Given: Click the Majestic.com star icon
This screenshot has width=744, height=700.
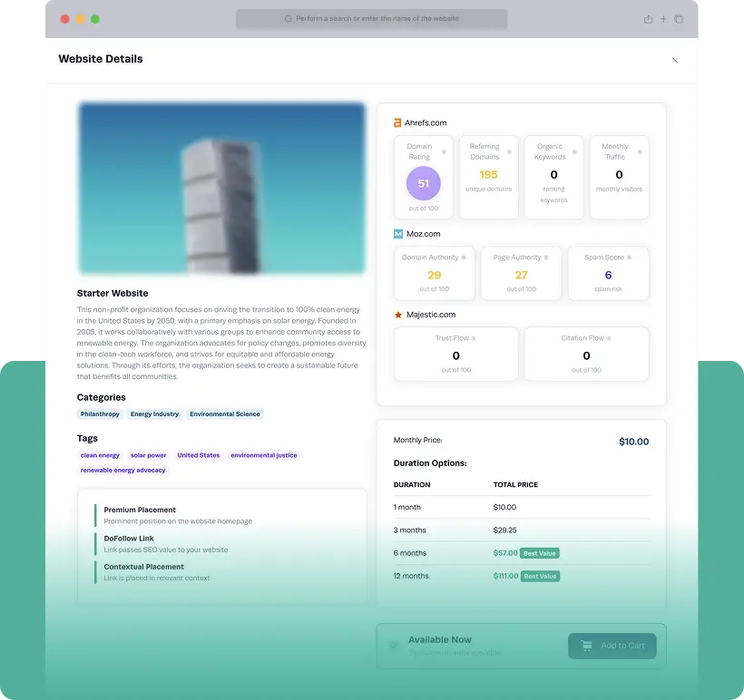Looking at the screenshot, I should point(397,315).
